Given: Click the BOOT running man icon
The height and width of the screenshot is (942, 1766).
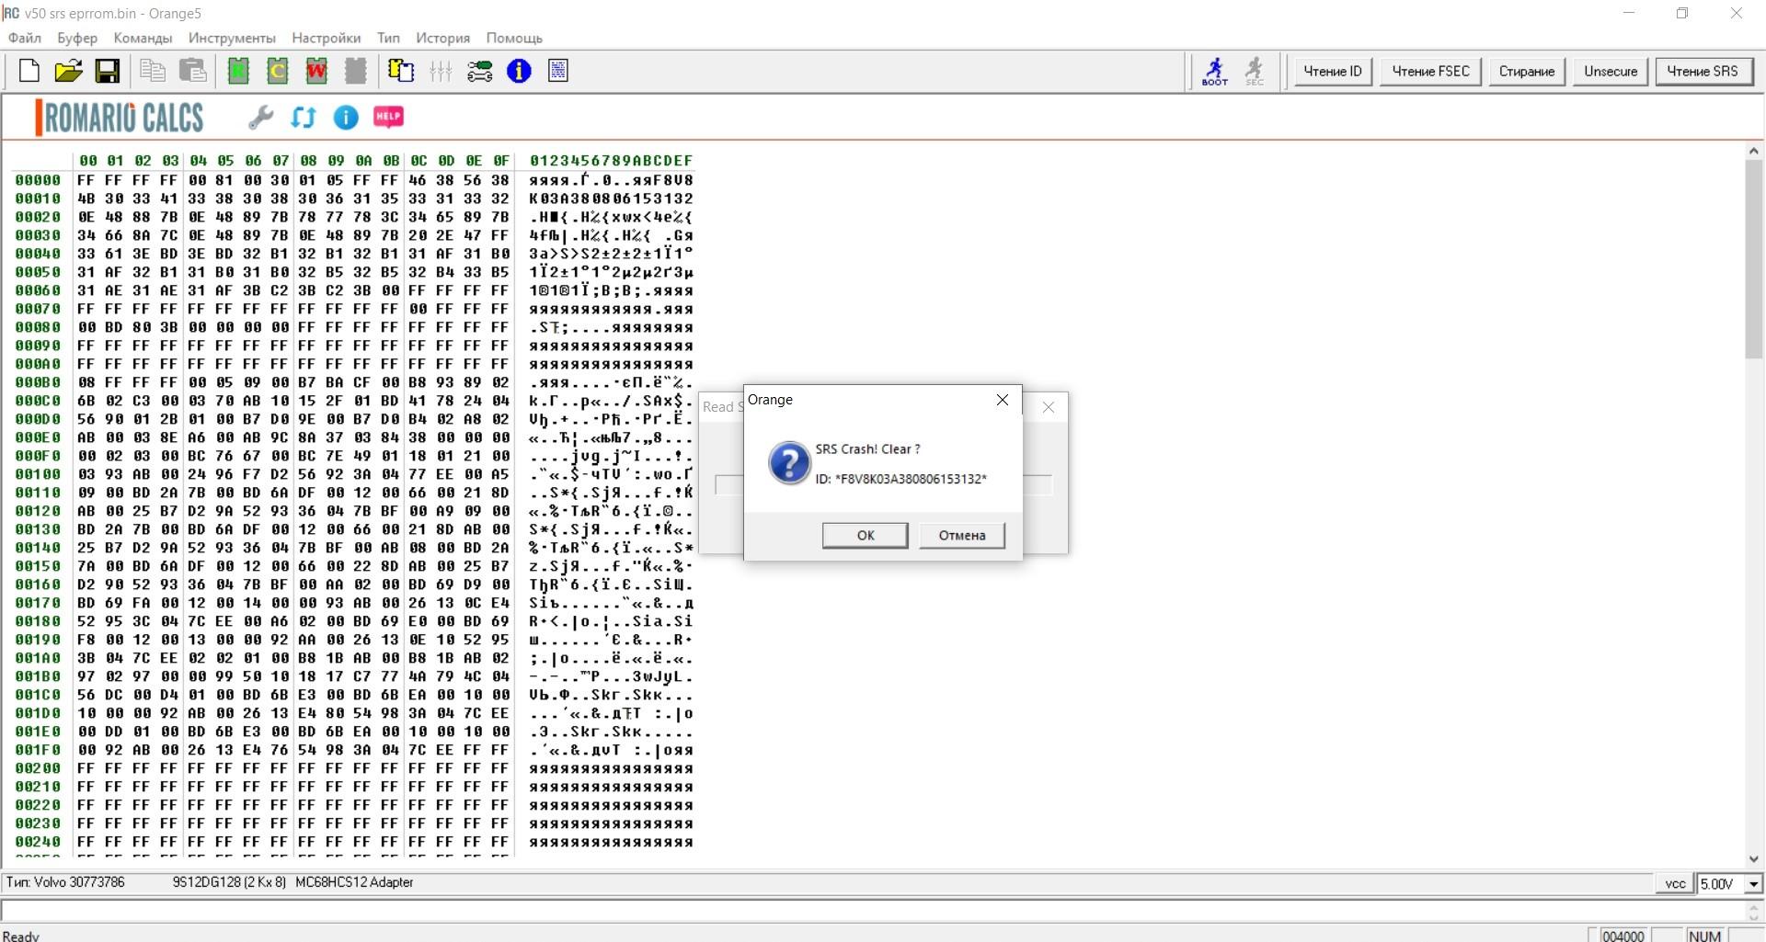Looking at the screenshot, I should coord(1215,71).
